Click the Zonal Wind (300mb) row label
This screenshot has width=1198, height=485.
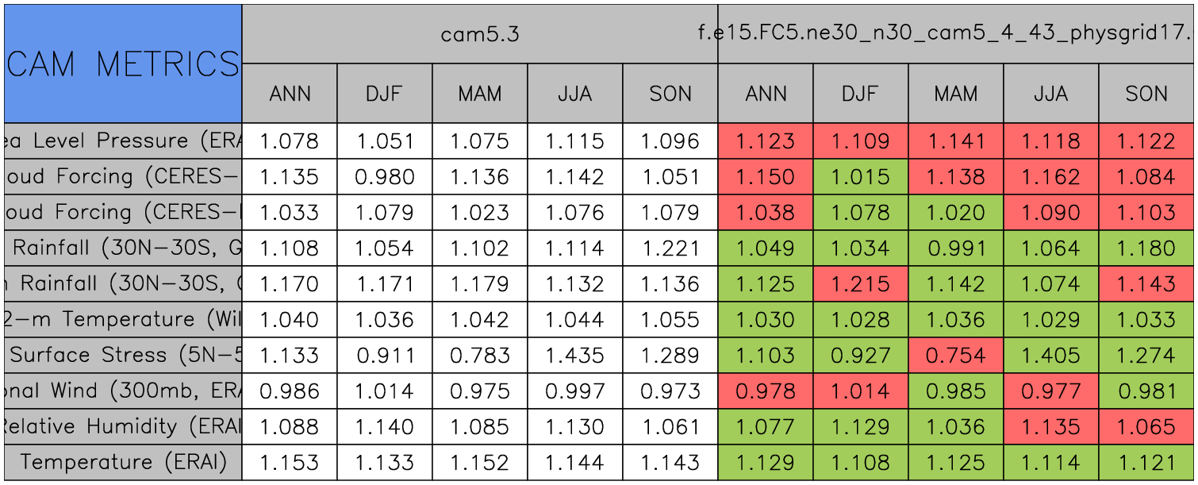tap(123, 391)
